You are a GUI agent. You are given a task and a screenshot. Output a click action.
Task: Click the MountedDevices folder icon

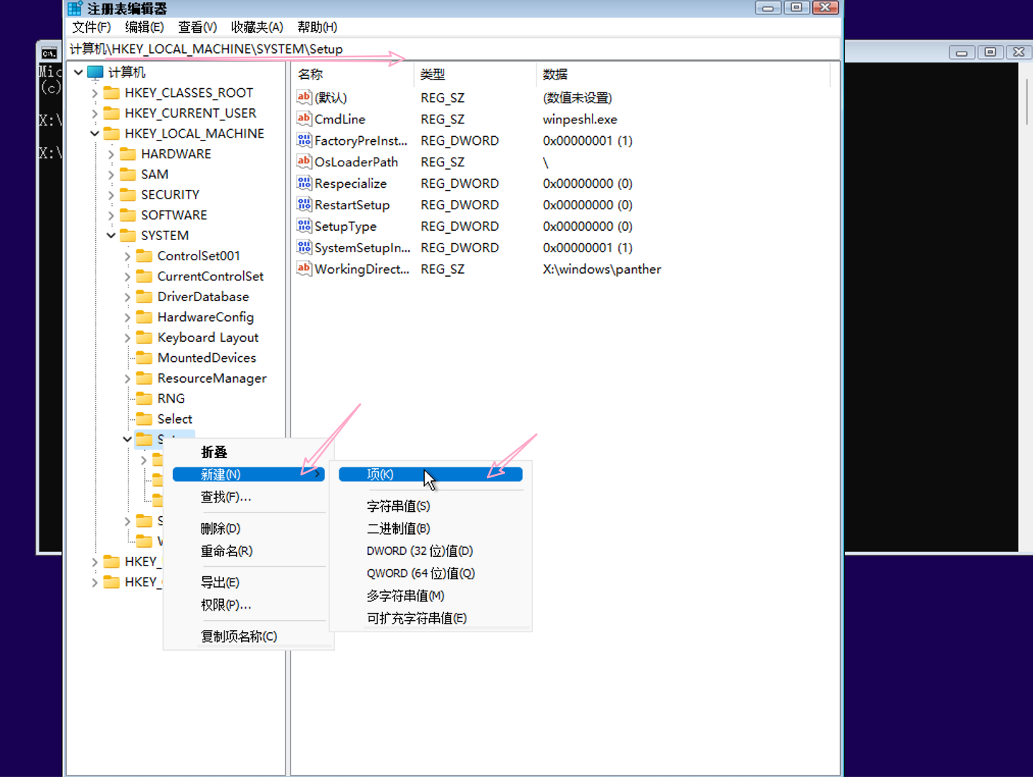point(144,358)
